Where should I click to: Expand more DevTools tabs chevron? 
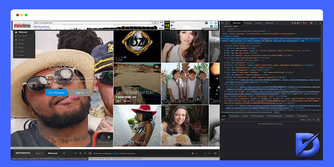coord(277,23)
